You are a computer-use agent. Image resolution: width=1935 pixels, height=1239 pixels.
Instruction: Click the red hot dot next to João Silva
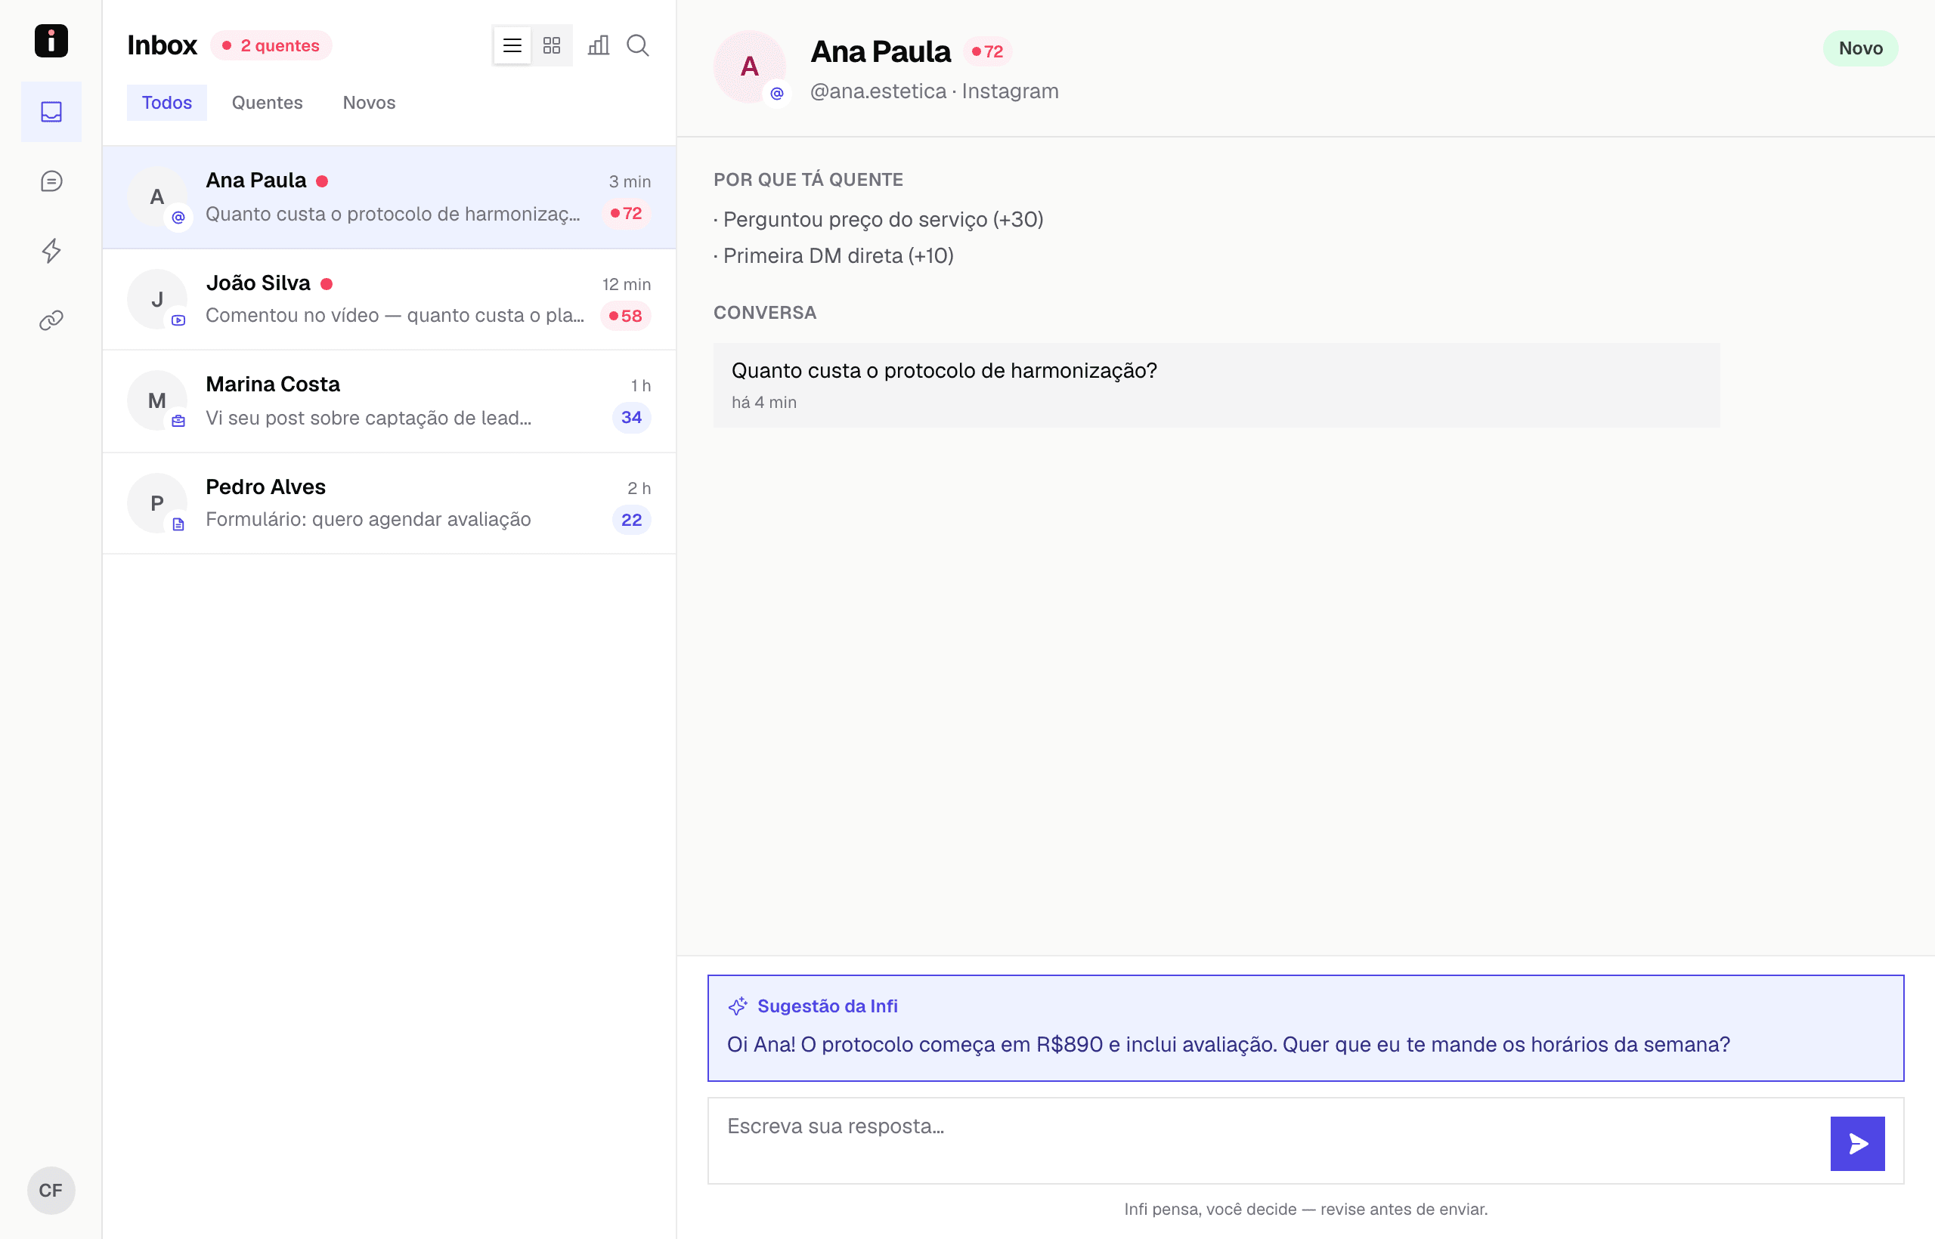point(327,284)
